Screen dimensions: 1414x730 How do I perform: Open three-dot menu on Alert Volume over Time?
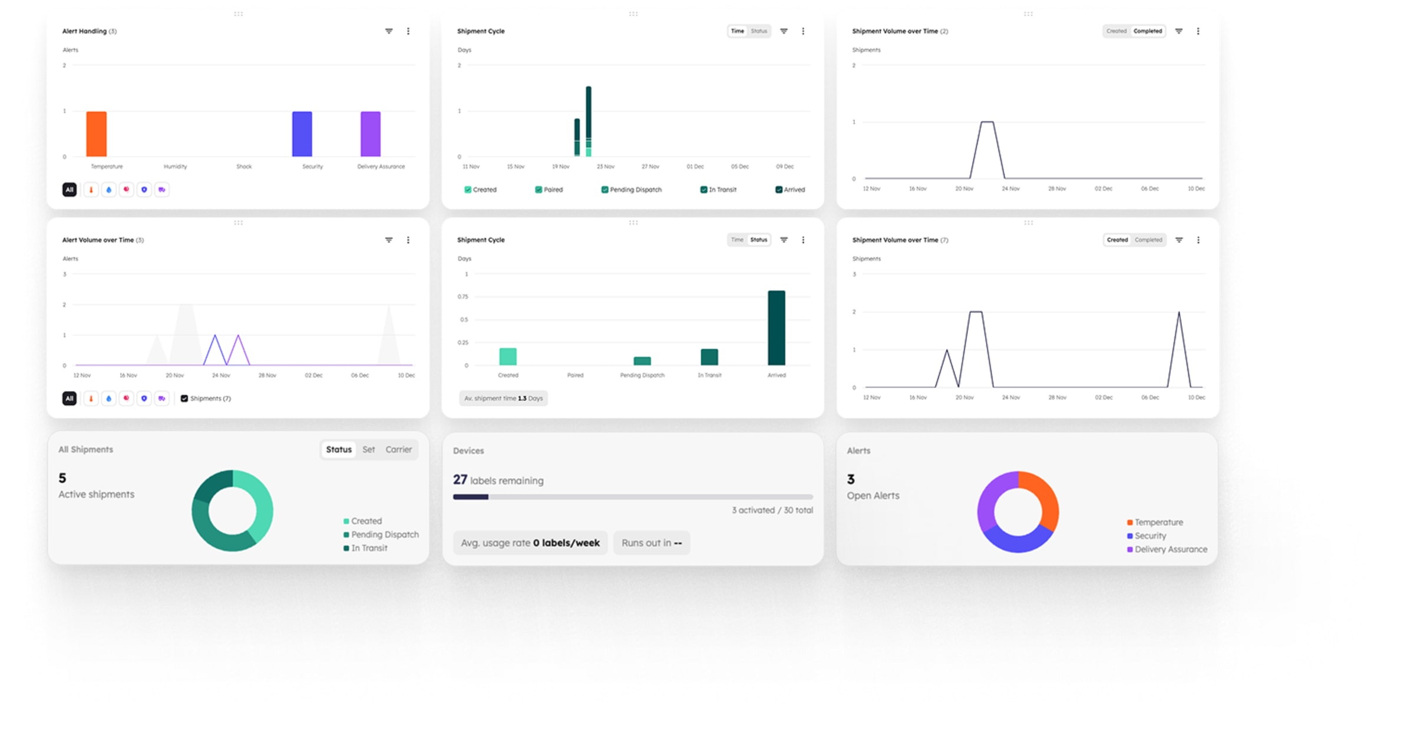tap(408, 240)
